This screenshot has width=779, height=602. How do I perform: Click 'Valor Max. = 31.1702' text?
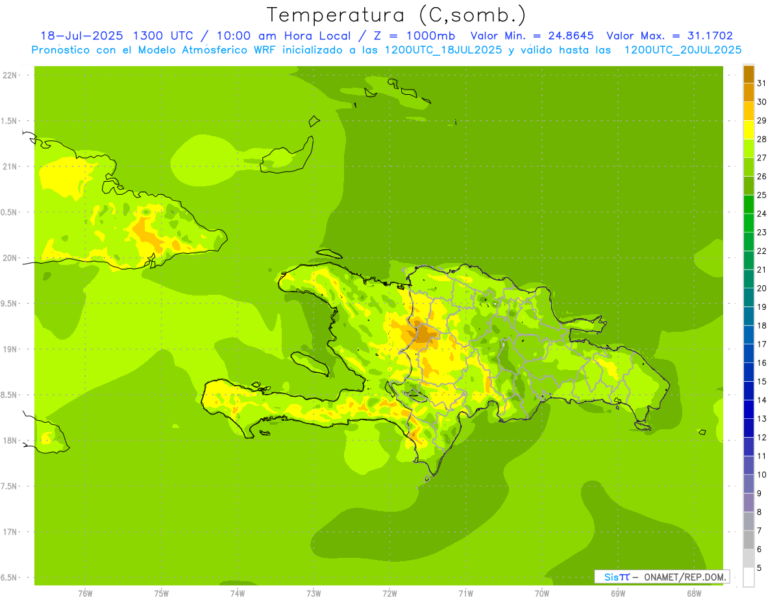pyautogui.click(x=669, y=36)
